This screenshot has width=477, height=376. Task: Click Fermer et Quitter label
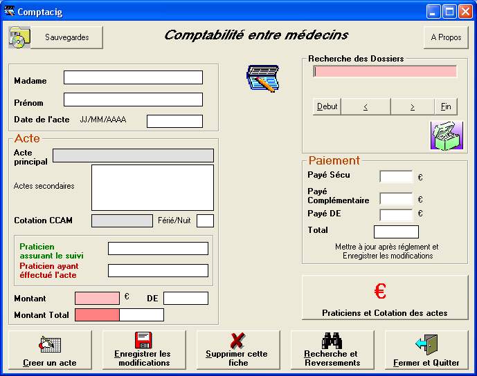tap(426, 363)
